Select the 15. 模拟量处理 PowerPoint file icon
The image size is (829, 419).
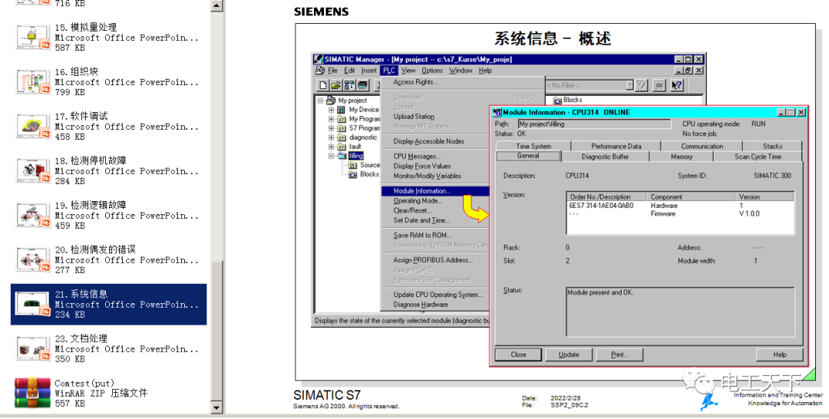pyautogui.click(x=33, y=38)
